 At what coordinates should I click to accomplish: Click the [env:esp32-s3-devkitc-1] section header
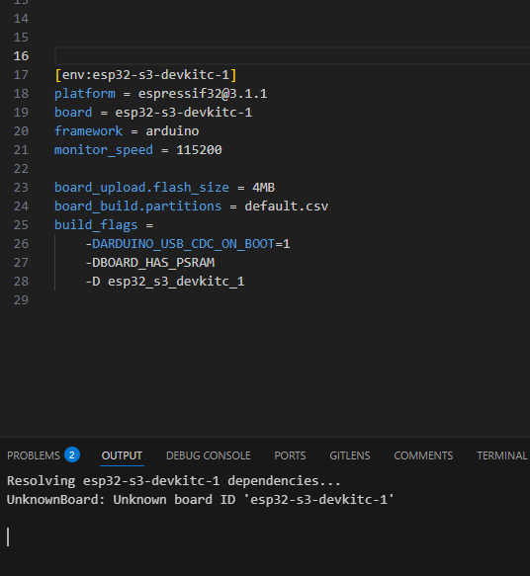point(145,75)
